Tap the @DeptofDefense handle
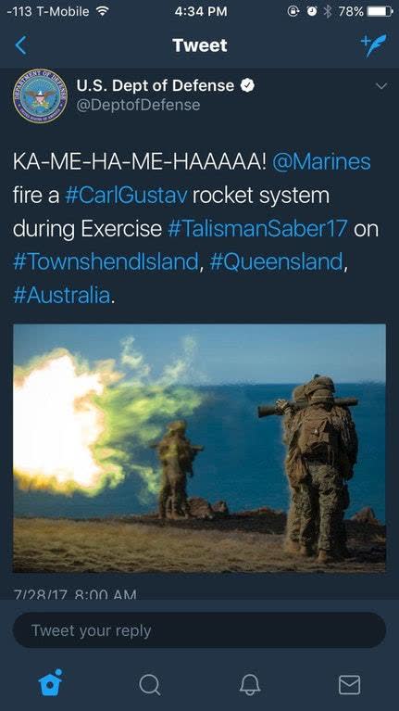399x711 pixels. pyautogui.click(x=138, y=105)
